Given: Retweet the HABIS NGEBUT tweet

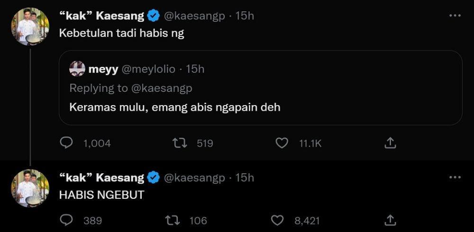Looking at the screenshot, I should [x=173, y=220].
